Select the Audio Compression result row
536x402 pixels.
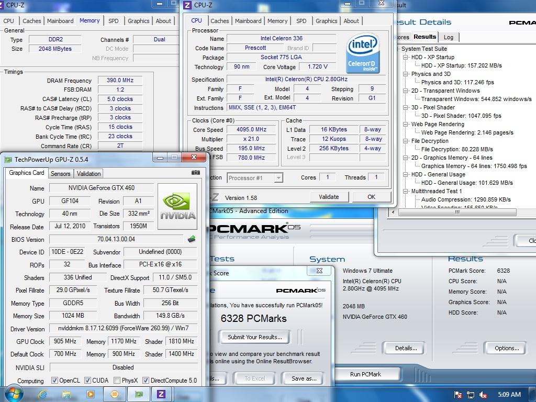pos(466,199)
